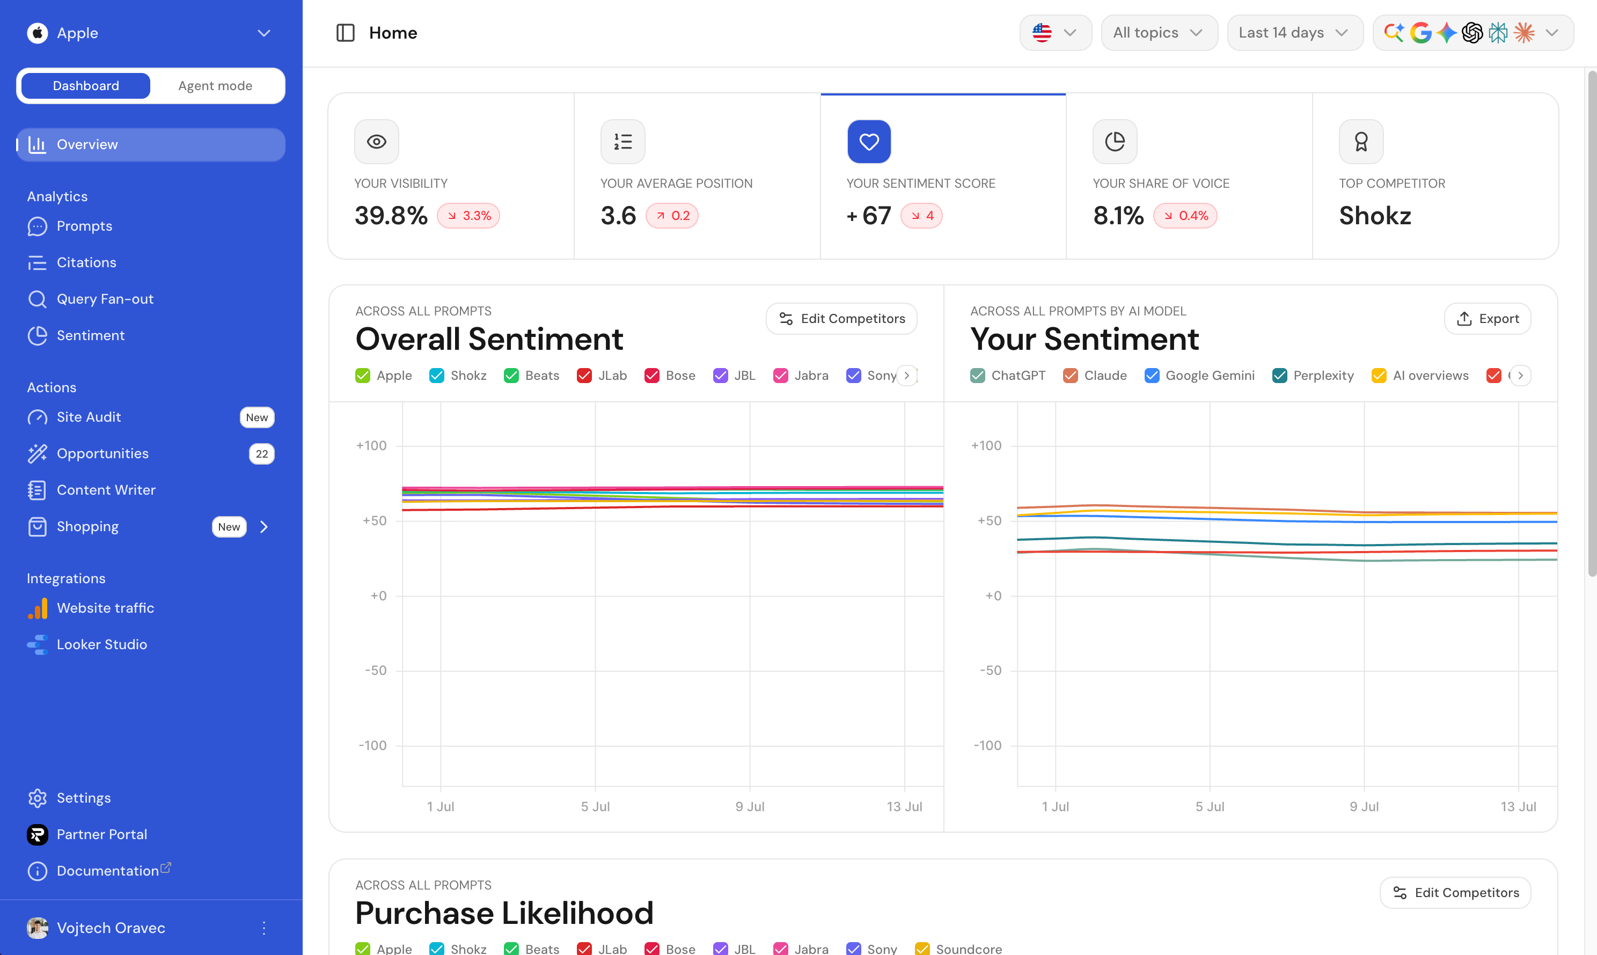Click the award ribbon icon on Top Competitor

[1361, 142]
